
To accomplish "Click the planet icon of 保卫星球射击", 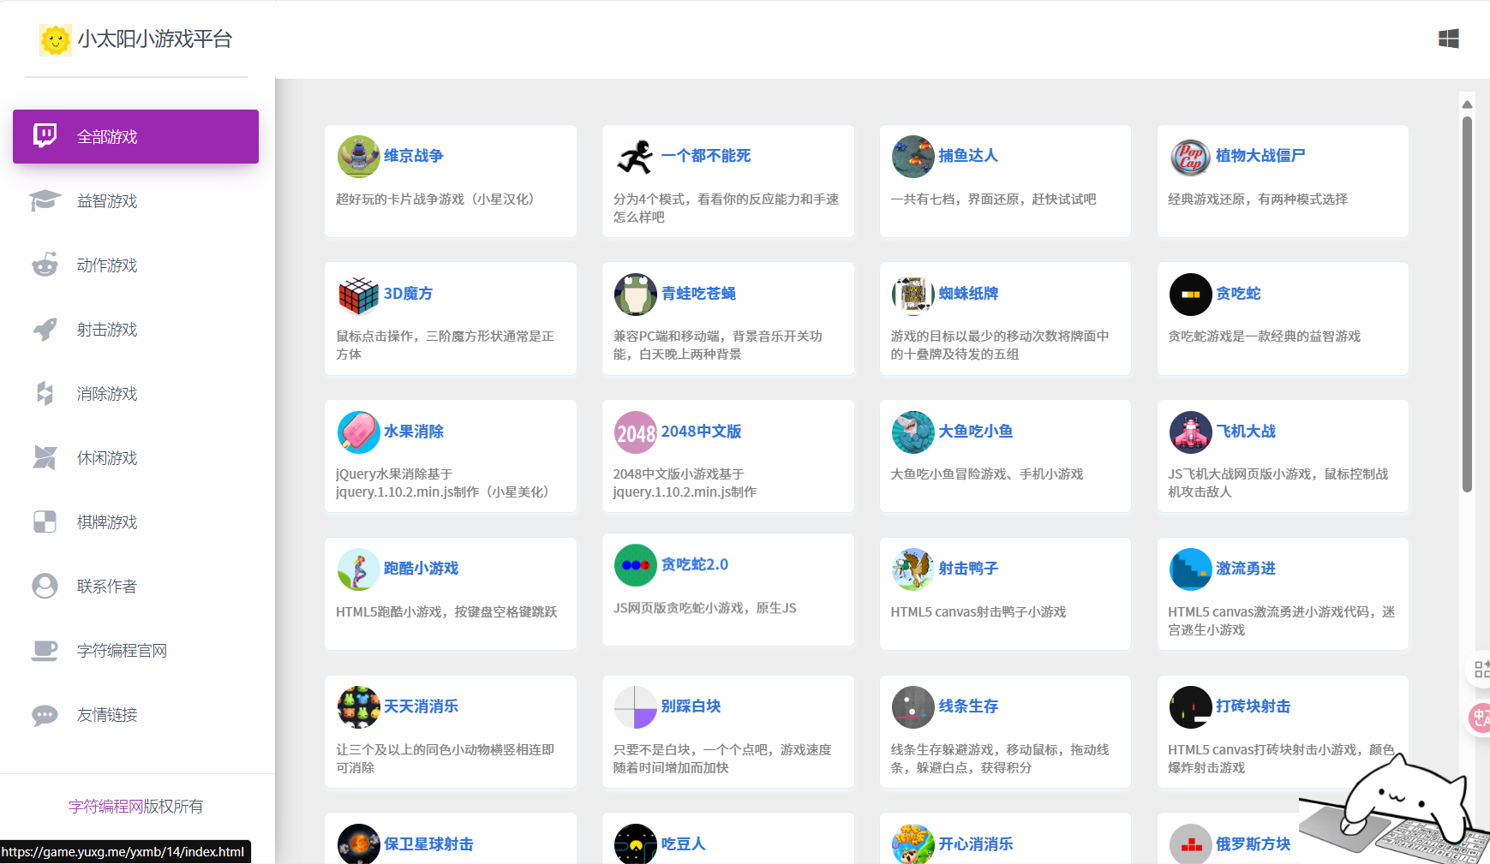I will pos(359,843).
